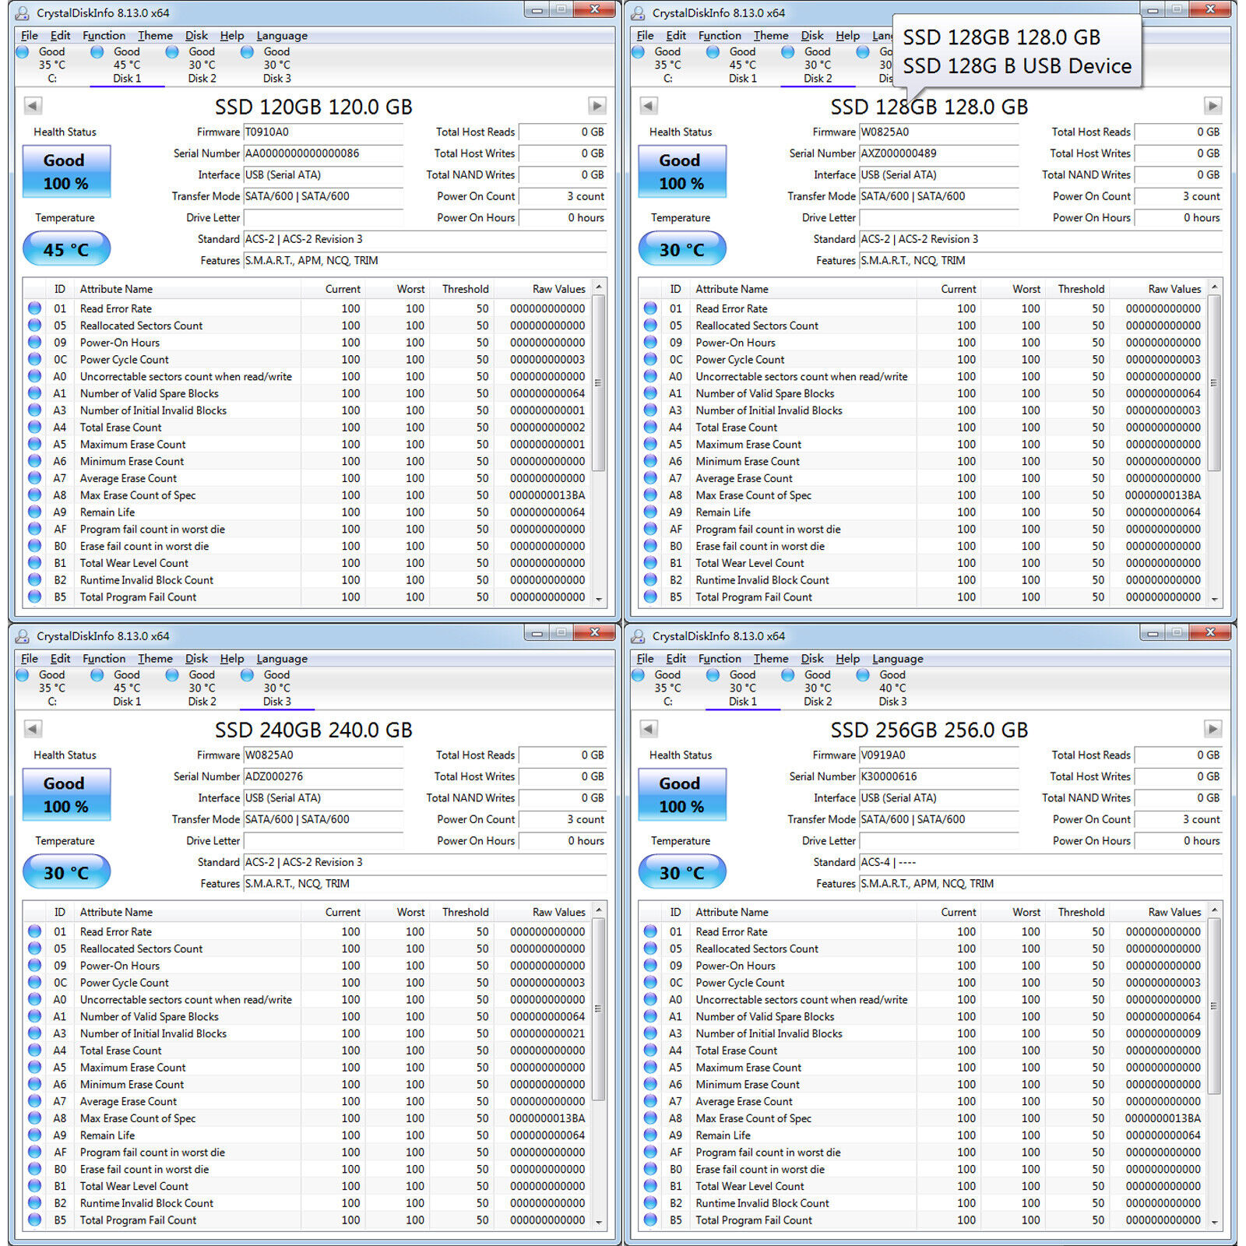
Task: Click status orb for Remain Life in SSD 120GB window
Action: click(x=35, y=512)
